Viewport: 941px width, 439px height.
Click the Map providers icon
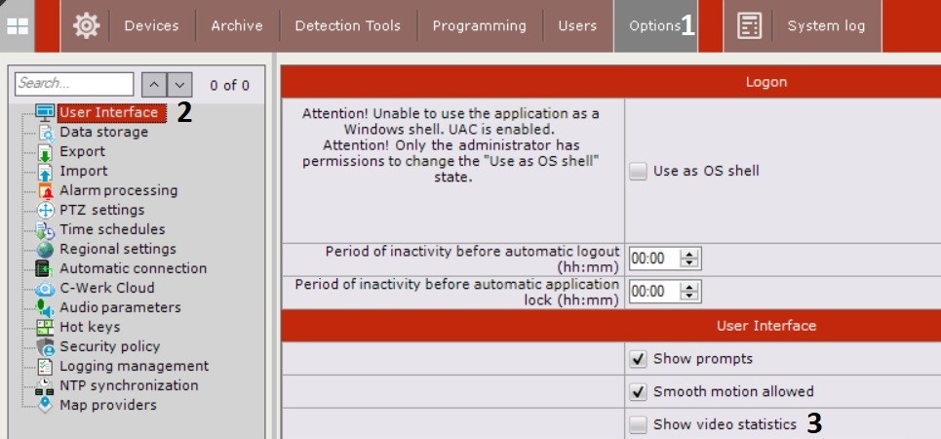click(x=45, y=406)
